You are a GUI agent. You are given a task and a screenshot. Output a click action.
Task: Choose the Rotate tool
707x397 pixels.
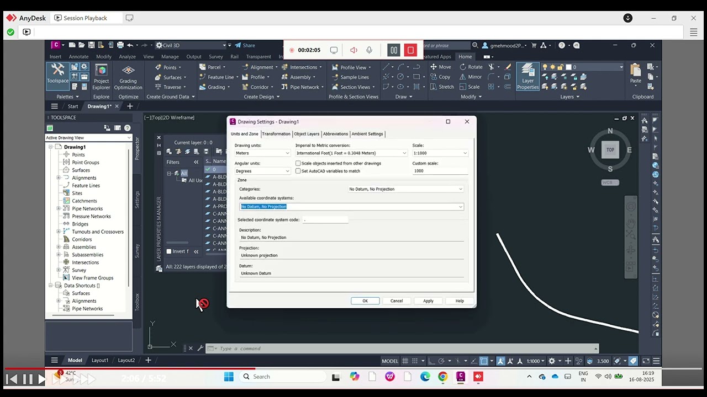(471, 67)
